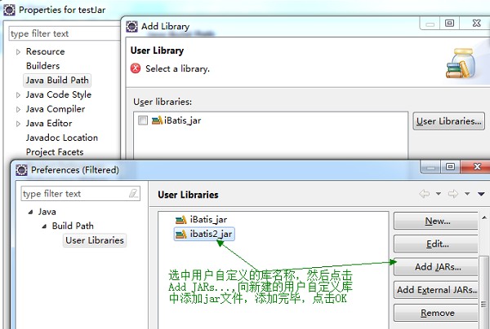Close the Add Library dialog

[x=476, y=23]
